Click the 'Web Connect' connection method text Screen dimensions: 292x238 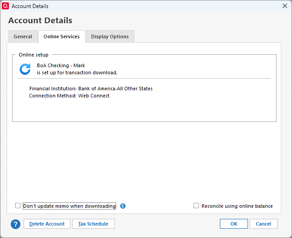pos(94,96)
